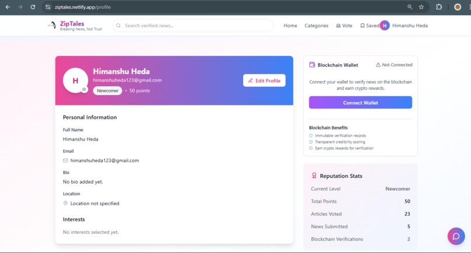471x253 pixels.
Task: Open the Home nav item
Action: pyautogui.click(x=290, y=26)
